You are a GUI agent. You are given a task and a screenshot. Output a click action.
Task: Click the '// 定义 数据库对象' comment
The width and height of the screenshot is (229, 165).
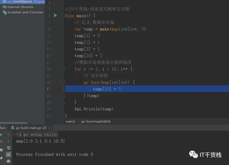[94, 22]
